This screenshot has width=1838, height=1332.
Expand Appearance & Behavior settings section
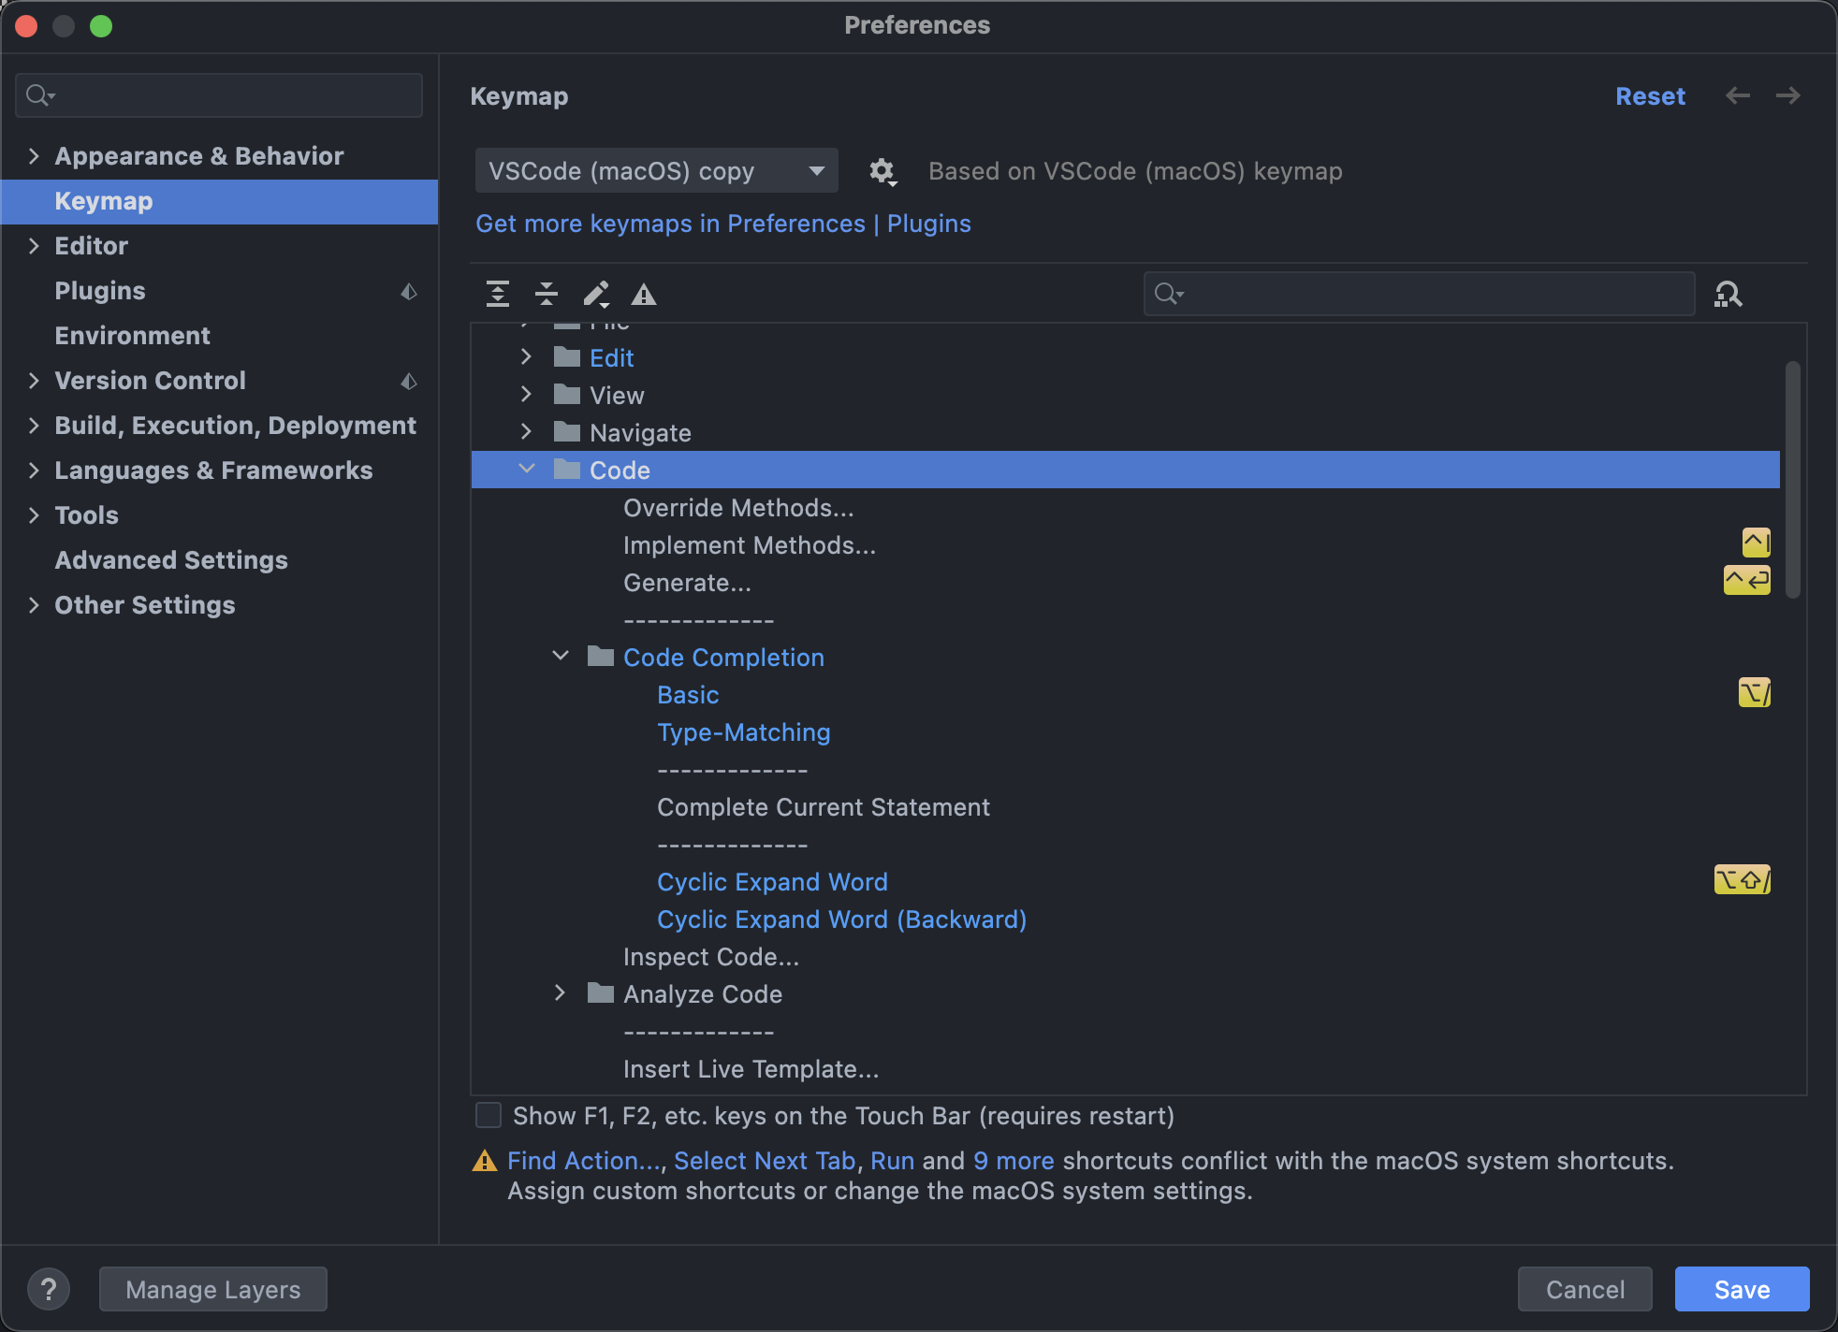tap(34, 156)
